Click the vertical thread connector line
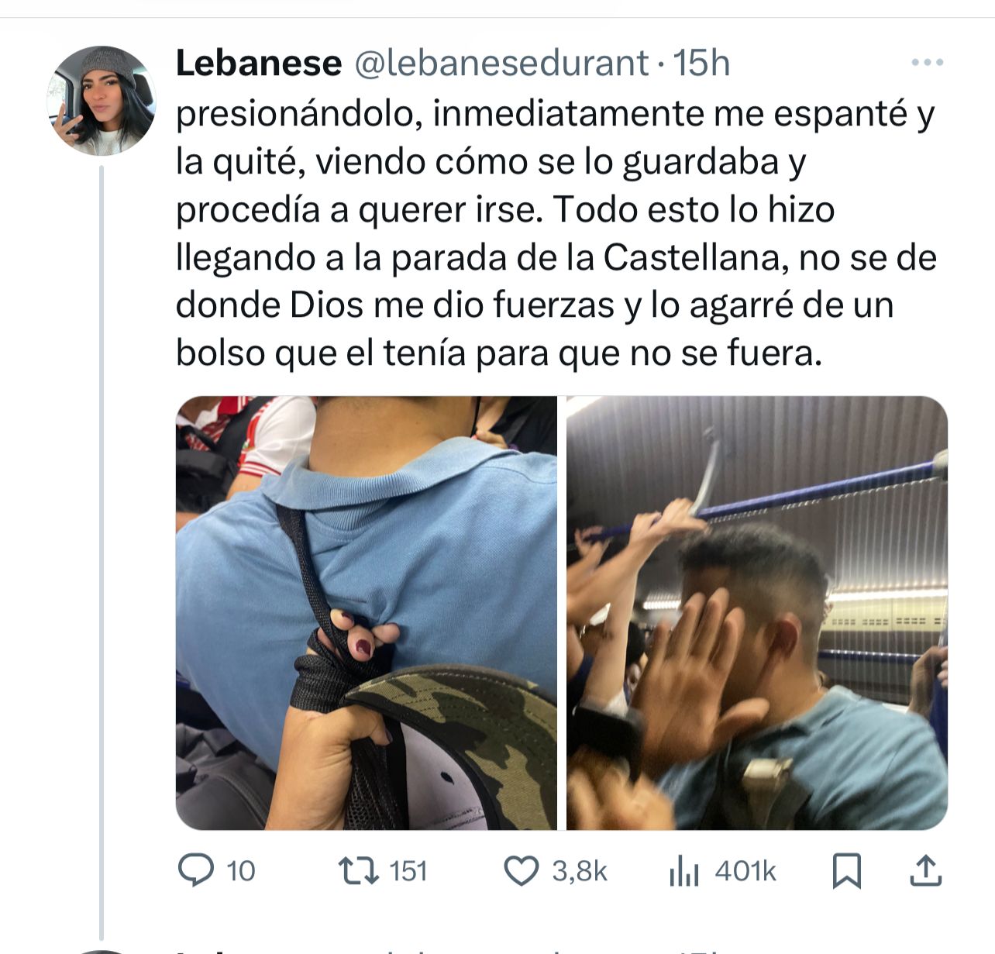 (x=102, y=552)
